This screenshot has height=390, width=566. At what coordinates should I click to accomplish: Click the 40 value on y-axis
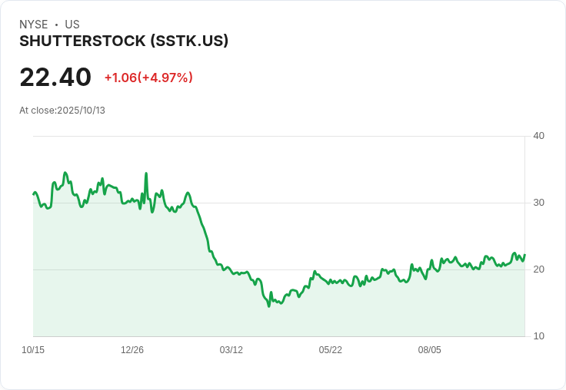pyautogui.click(x=538, y=136)
